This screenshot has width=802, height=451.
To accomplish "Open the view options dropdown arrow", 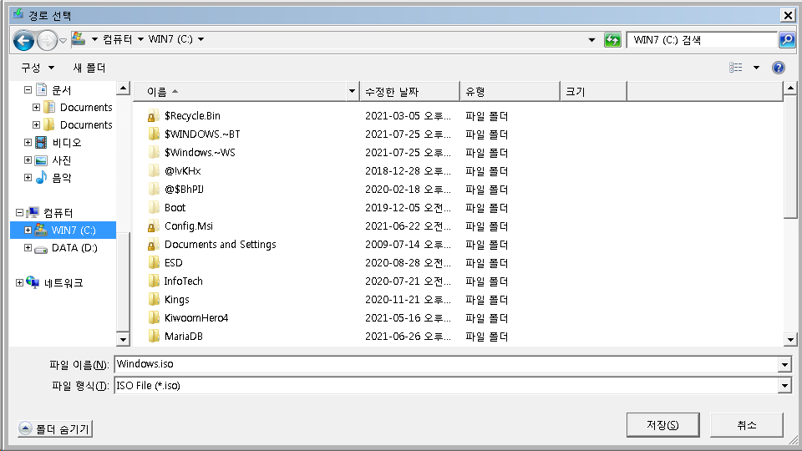I will pos(757,68).
